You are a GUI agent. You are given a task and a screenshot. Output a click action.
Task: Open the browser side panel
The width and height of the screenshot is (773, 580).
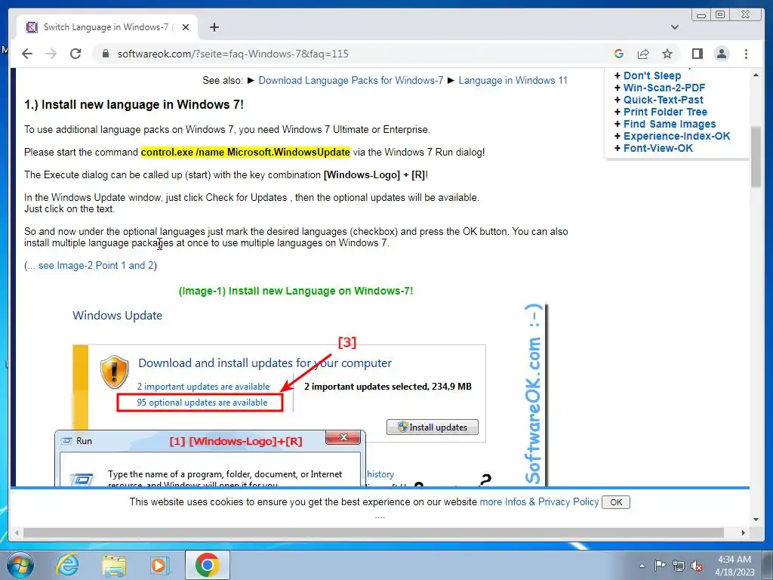697,54
